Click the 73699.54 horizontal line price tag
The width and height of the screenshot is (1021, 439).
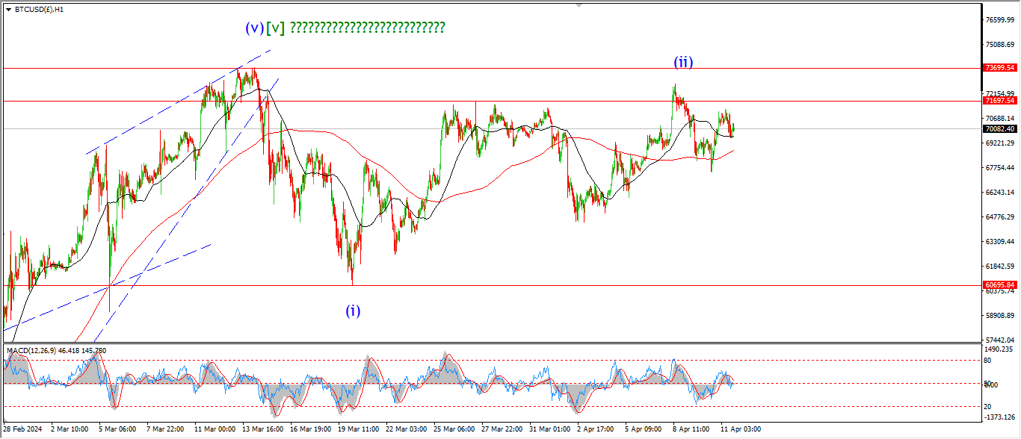point(999,68)
